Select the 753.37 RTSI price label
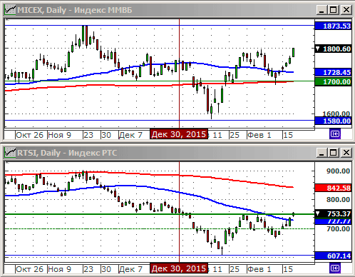This screenshot has width=355, height=277. tap(333, 213)
